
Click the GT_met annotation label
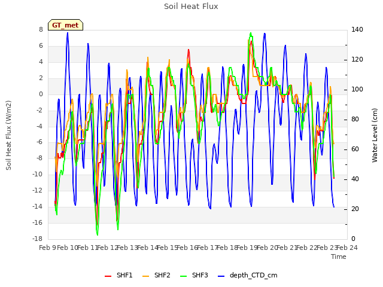(65, 25)
